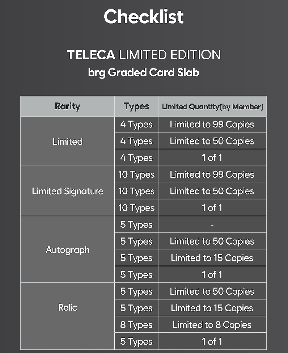Select the Limited Quantity(by Member) header

click(x=213, y=106)
